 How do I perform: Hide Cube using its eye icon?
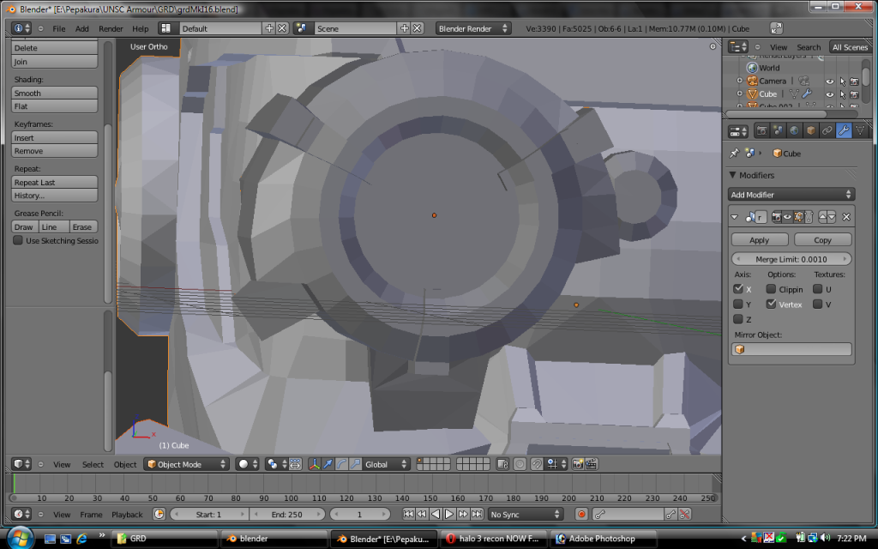tap(830, 94)
